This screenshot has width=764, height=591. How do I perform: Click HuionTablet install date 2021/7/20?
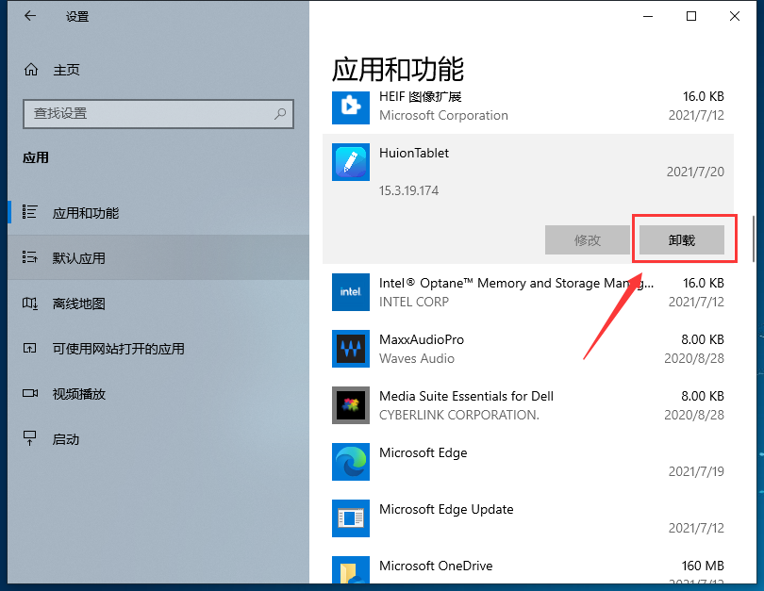695,172
